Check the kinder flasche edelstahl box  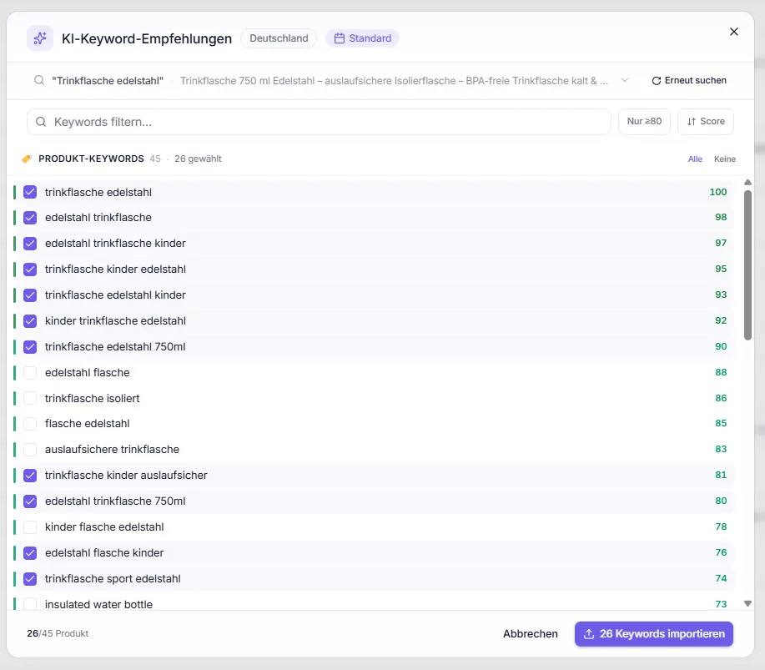pyautogui.click(x=30, y=527)
